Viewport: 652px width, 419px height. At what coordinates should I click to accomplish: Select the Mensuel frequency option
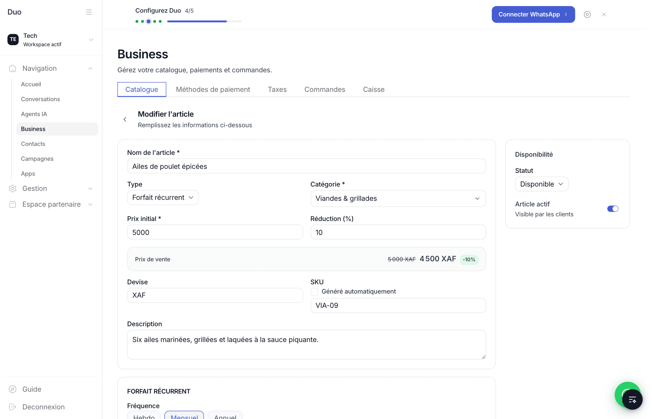click(x=184, y=415)
